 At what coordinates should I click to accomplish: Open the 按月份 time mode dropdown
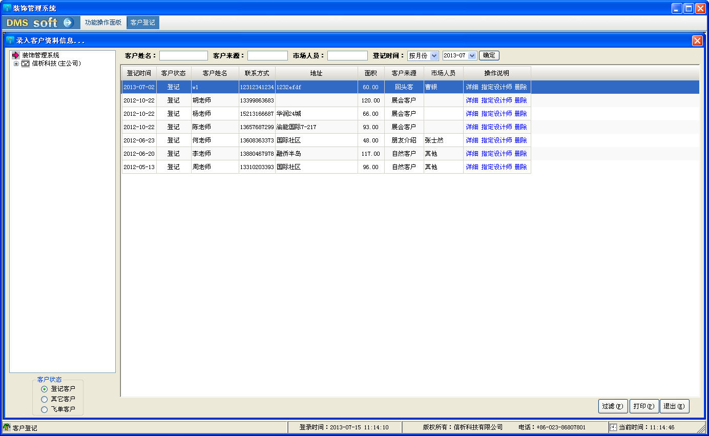[434, 55]
